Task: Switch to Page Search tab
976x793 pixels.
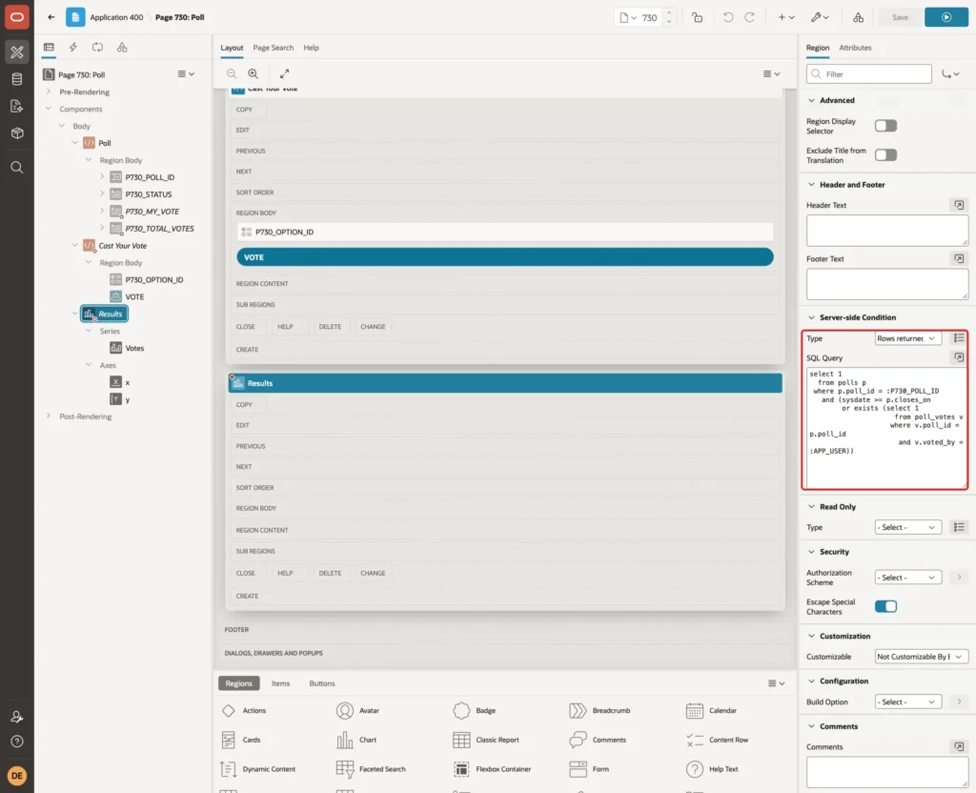Action: [273, 48]
